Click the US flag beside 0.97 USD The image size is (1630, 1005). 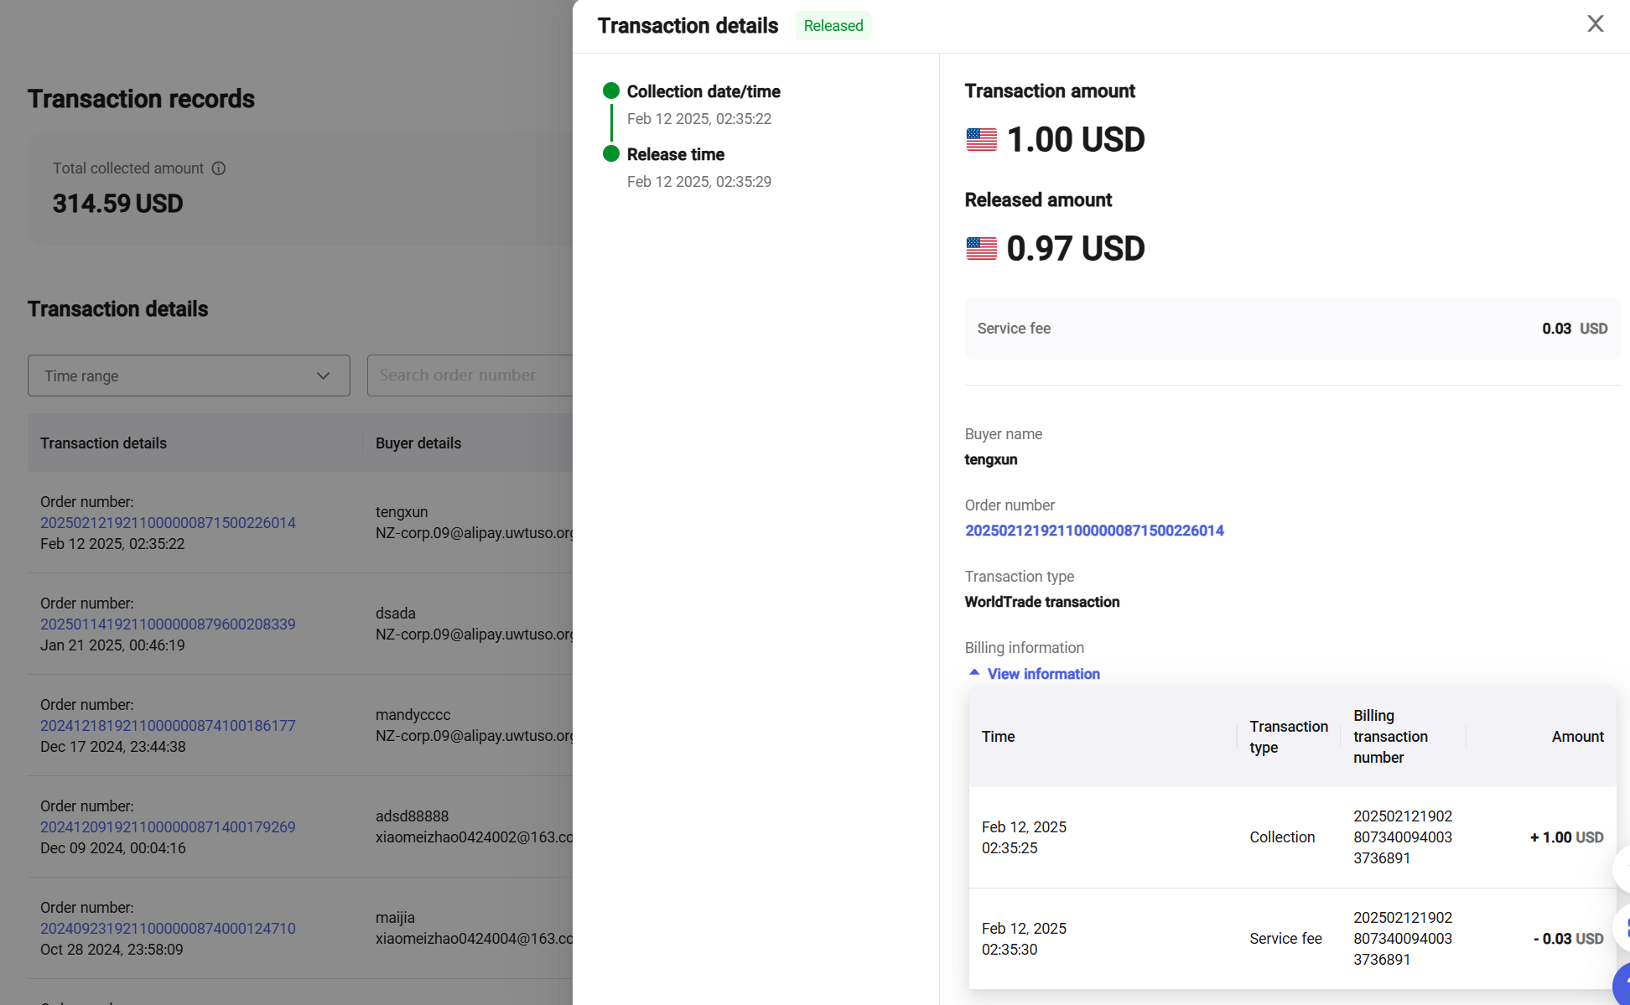981,248
